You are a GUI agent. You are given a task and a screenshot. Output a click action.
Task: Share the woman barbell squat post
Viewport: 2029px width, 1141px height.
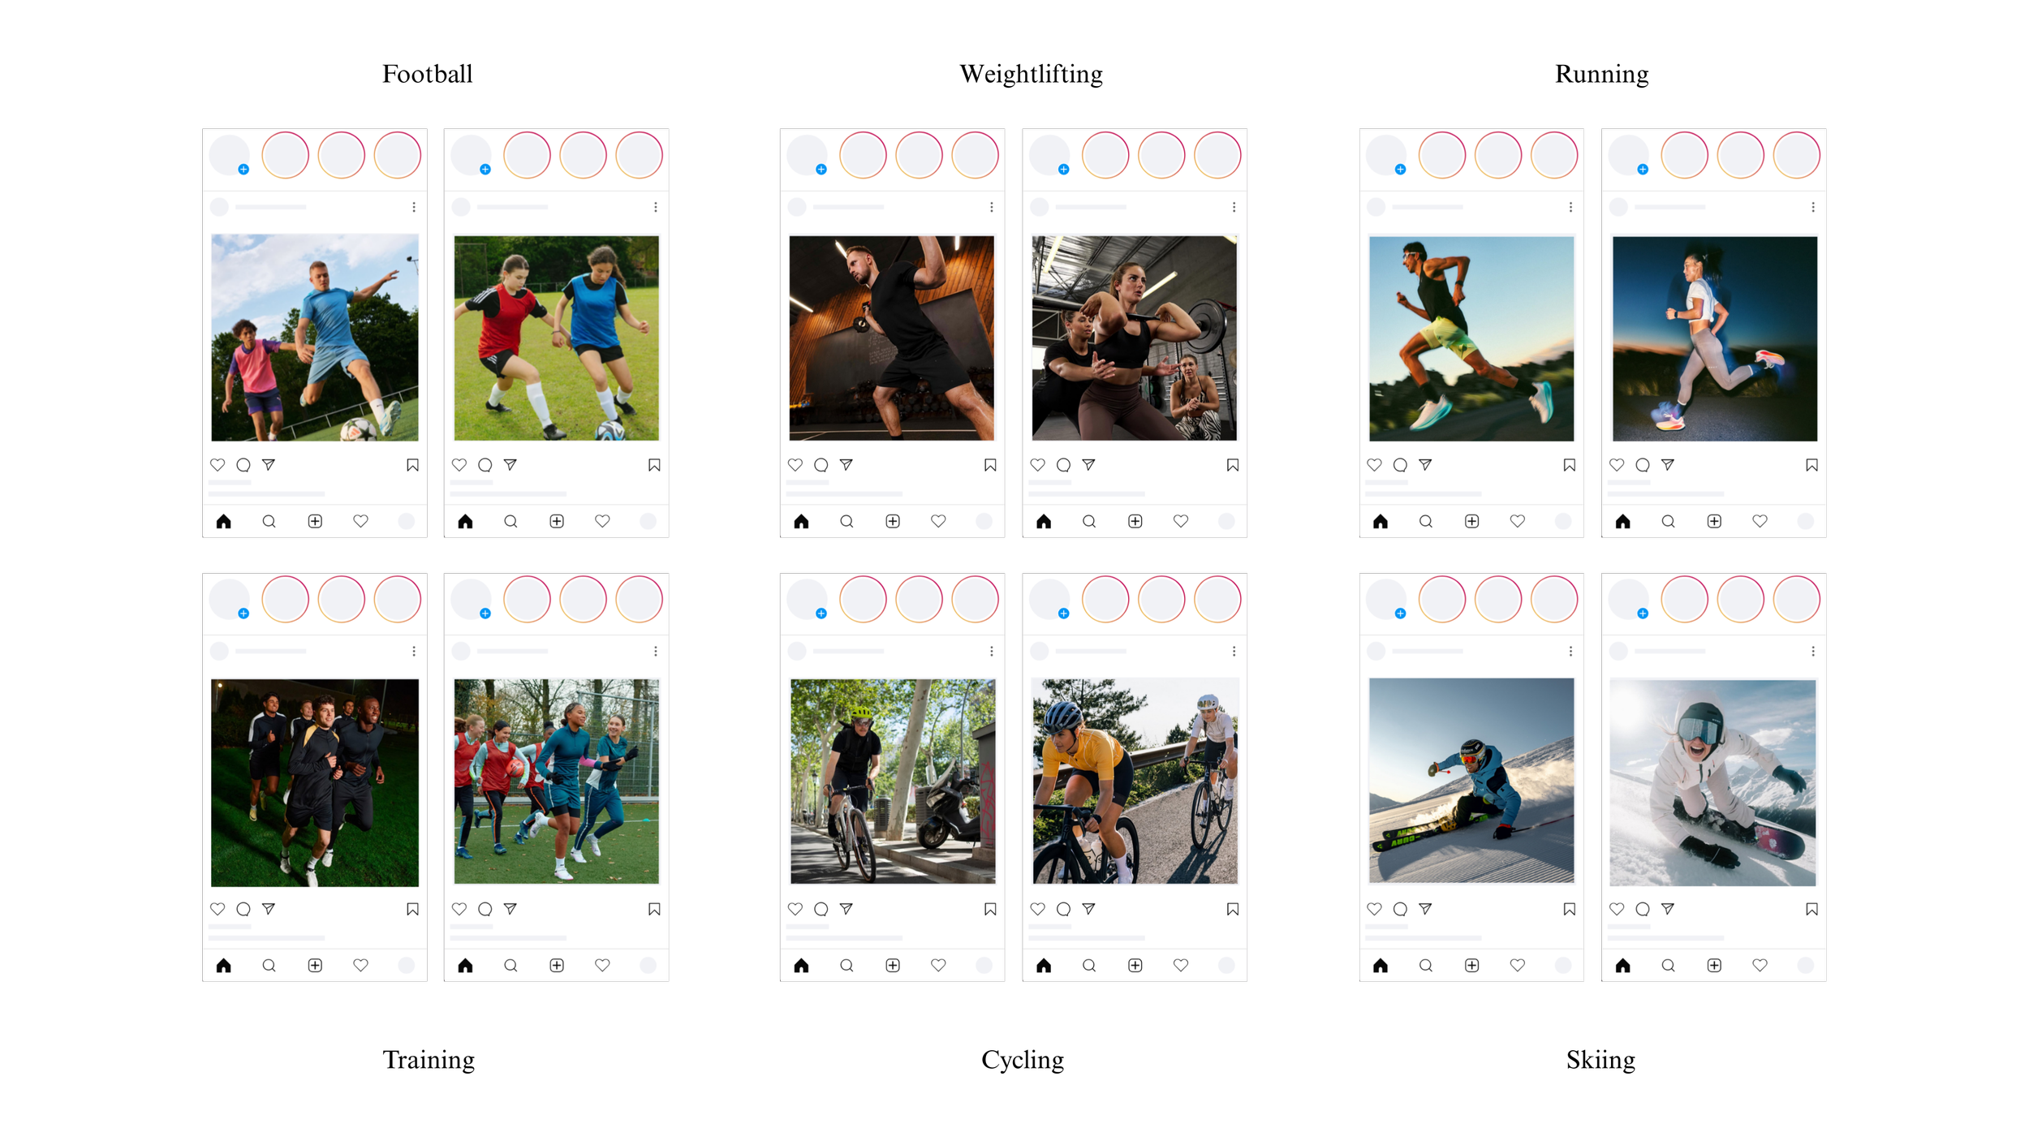coord(1088,465)
